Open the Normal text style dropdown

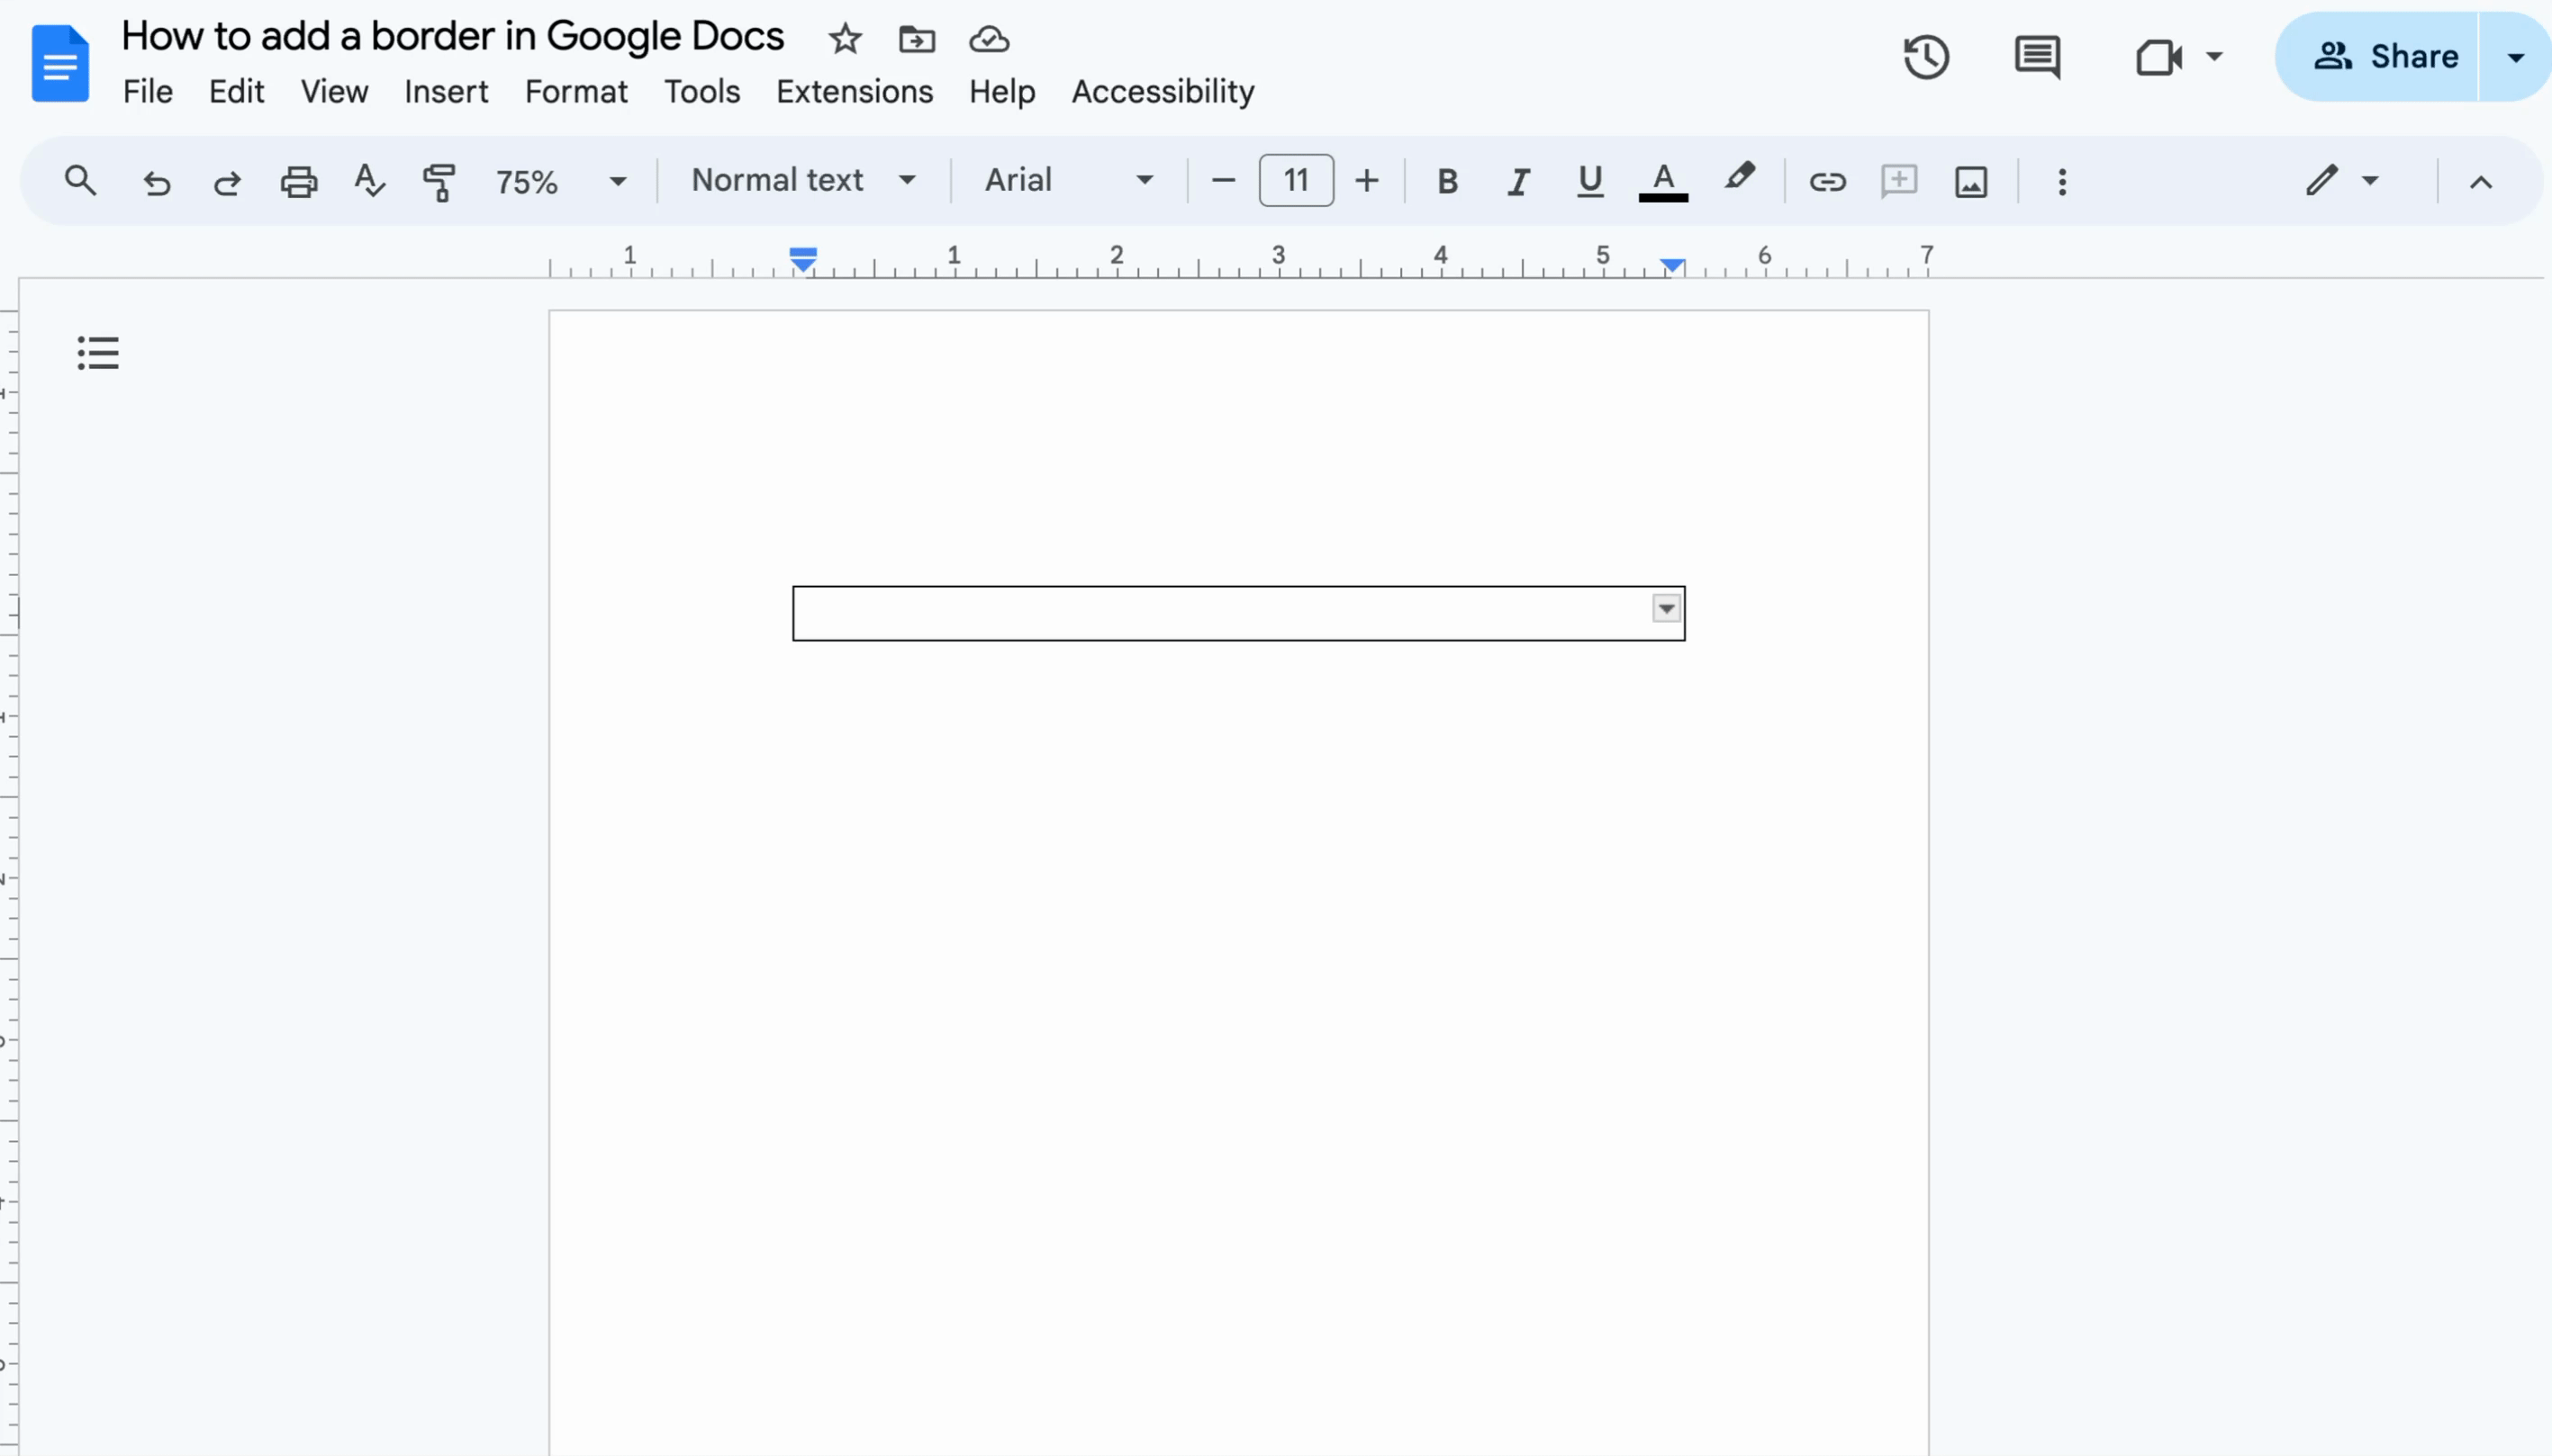click(803, 181)
